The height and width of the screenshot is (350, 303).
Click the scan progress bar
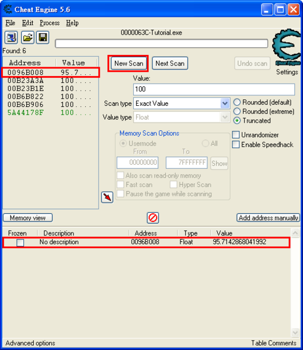161,43
